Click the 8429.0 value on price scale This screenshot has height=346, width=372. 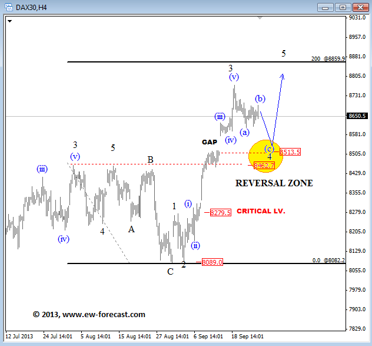pyautogui.click(x=357, y=173)
